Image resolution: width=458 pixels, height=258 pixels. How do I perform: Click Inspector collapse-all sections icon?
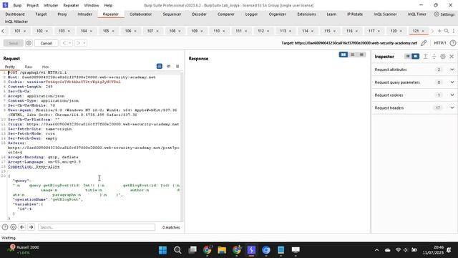click(434, 56)
